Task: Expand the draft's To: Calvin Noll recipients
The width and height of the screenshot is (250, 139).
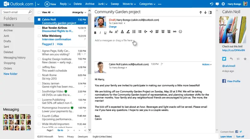Action: point(125,23)
